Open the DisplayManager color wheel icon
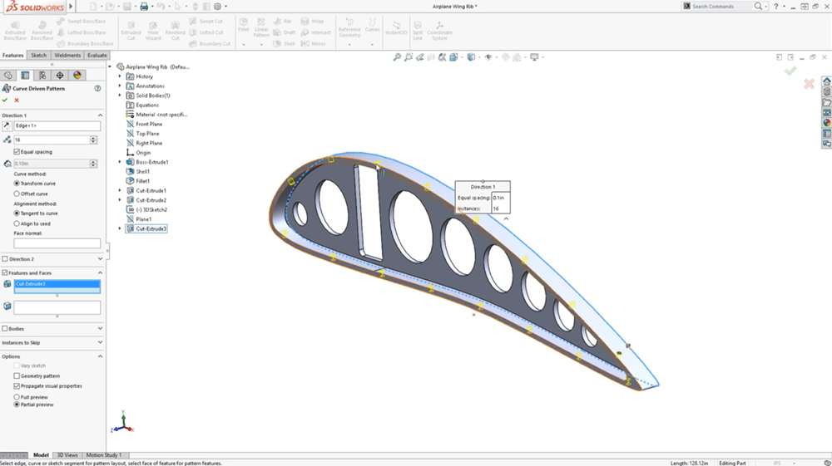This screenshot has width=832, height=466. point(77,76)
